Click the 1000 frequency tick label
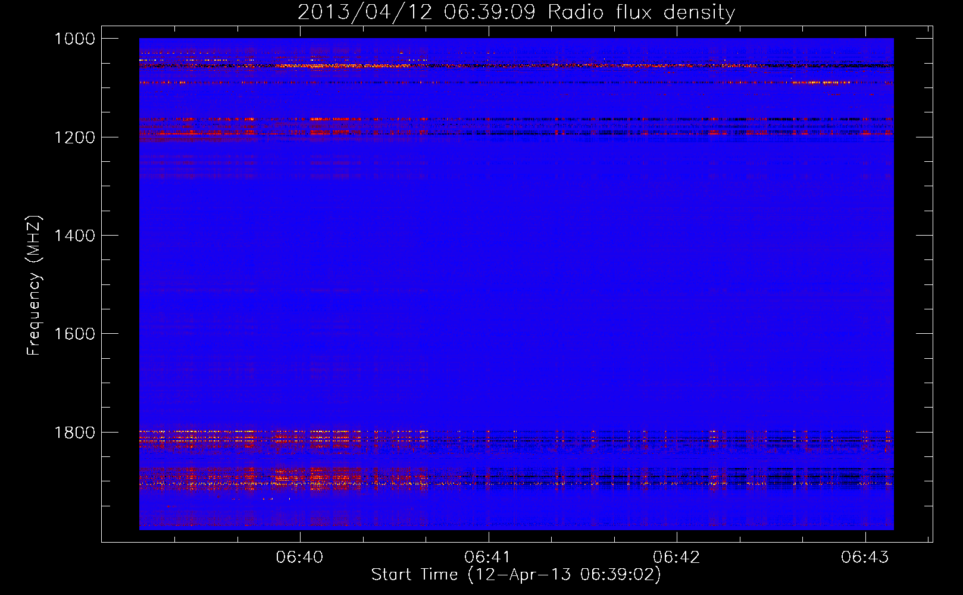 pos(74,39)
